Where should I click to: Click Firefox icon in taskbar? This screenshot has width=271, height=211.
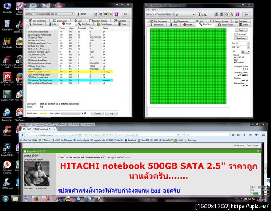pos(37,199)
